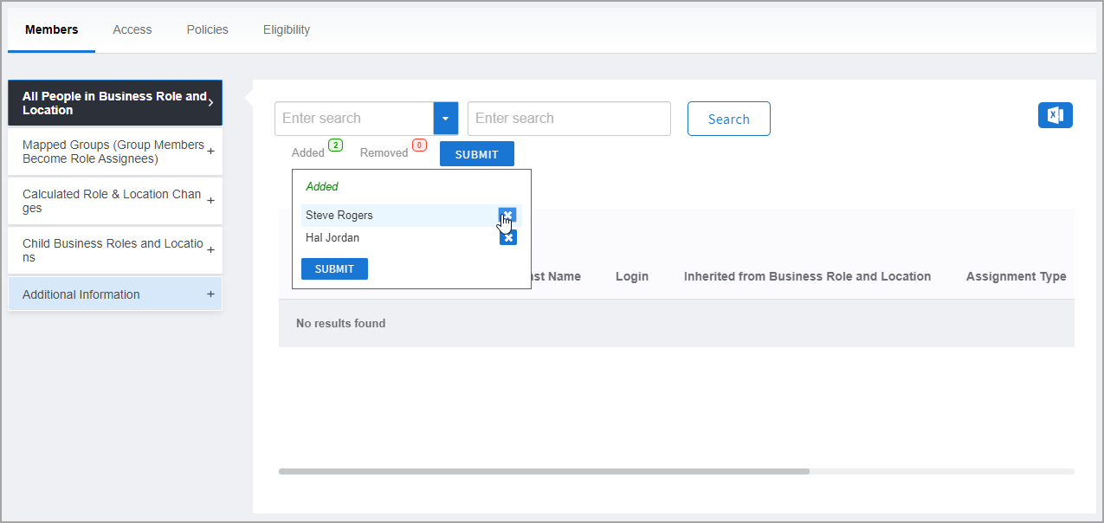
Task: Click the Search button
Action: 728,119
